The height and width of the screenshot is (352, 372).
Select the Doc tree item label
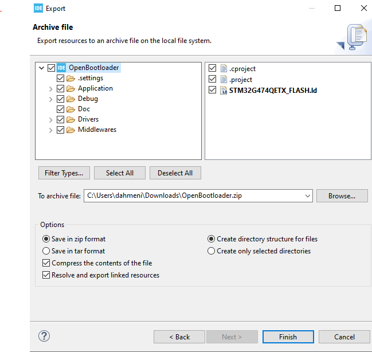(84, 109)
